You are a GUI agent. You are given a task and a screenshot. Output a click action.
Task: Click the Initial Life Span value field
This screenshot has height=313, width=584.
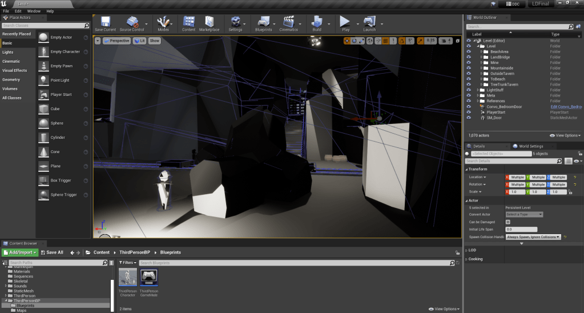coord(521,229)
